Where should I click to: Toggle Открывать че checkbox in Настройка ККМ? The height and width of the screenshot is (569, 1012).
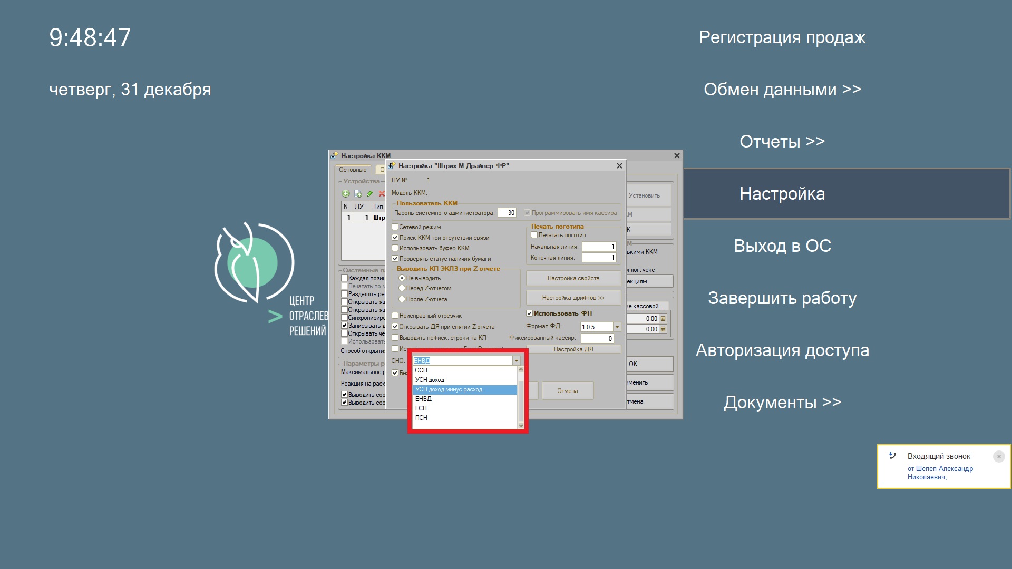click(x=344, y=333)
